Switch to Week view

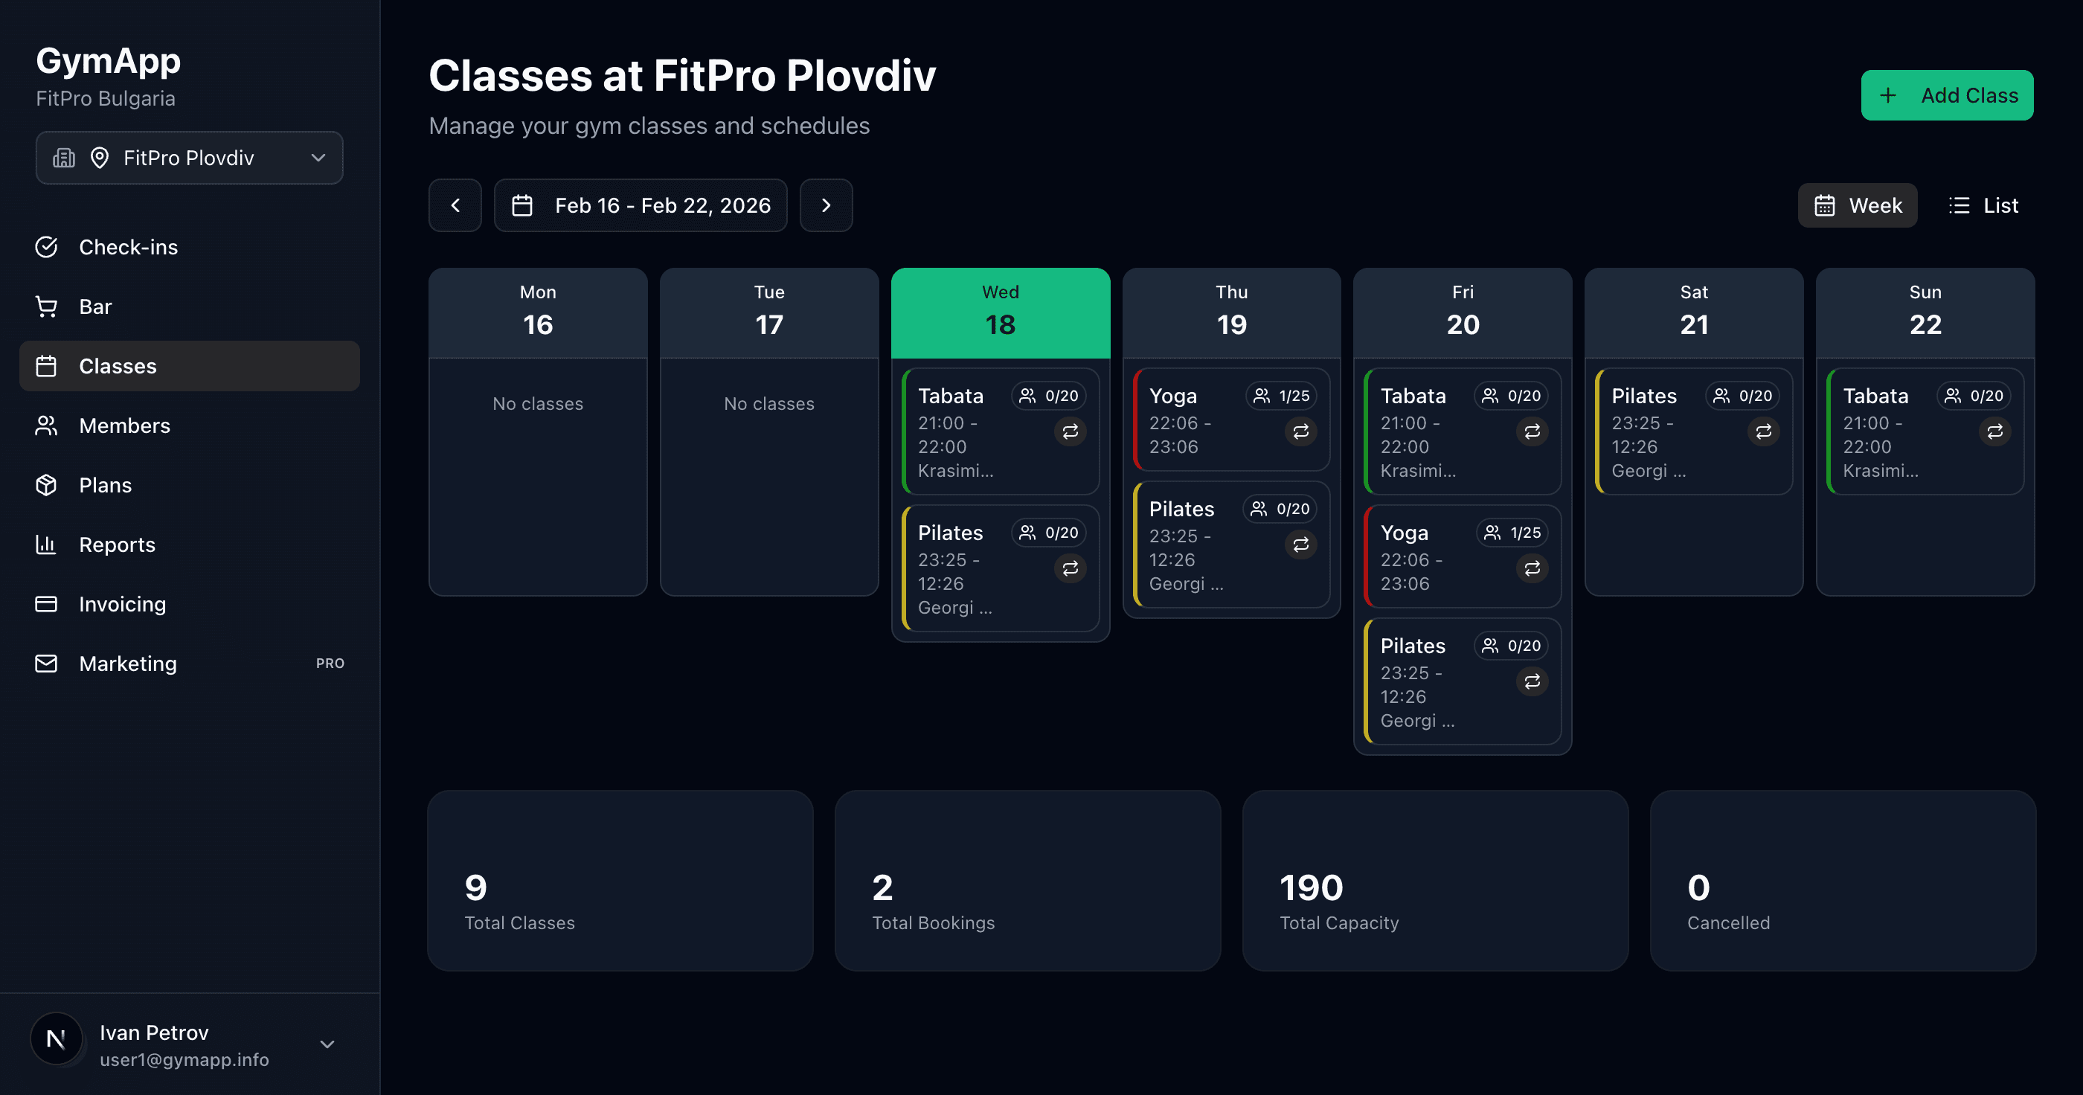click(x=1858, y=205)
